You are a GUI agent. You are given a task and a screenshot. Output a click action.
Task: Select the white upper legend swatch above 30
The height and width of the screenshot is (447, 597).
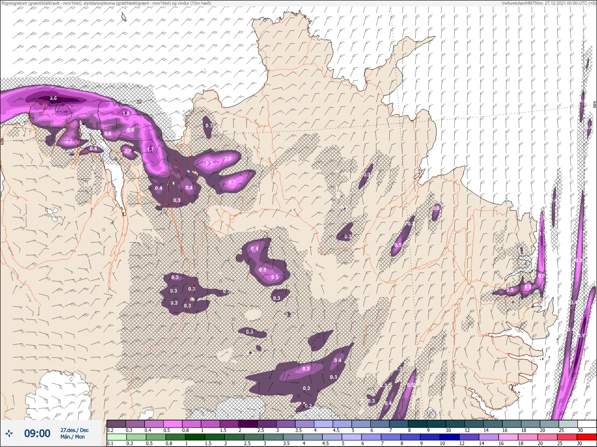click(x=587, y=424)
